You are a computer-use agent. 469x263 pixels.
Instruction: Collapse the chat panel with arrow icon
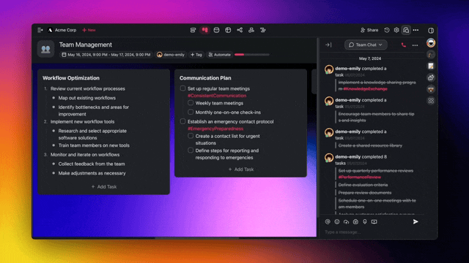[328, 45]
